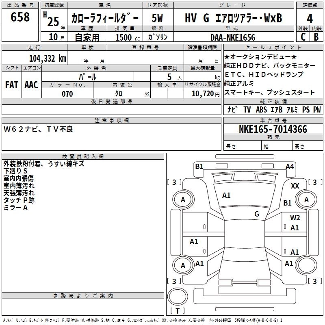Viewport: 325px width, 325px height.
Task: Click seating capacity 5人
Action: click(x=175, y=77)
